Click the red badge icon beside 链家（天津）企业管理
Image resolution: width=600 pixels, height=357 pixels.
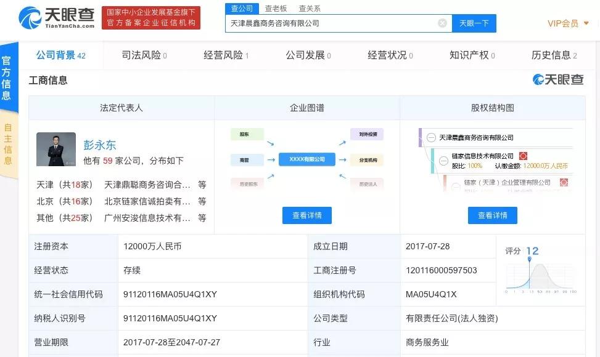pos(564,182)
